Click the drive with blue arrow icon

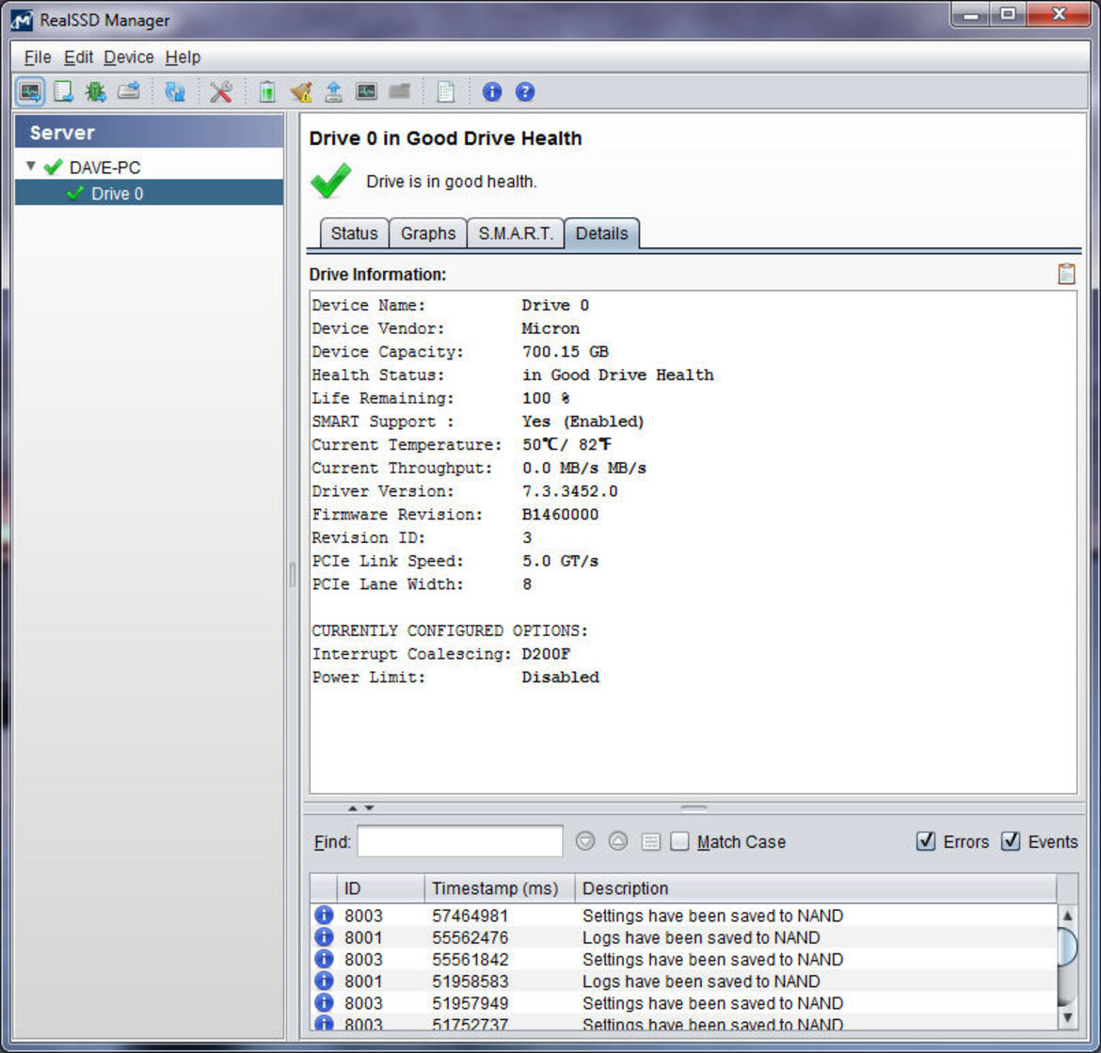pyautogui.click(x=129, y=91)
